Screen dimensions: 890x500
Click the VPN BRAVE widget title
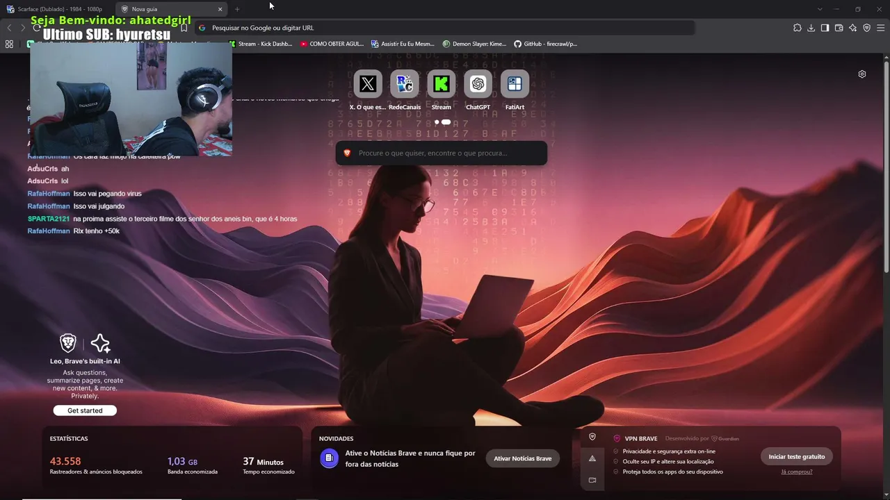640,439
